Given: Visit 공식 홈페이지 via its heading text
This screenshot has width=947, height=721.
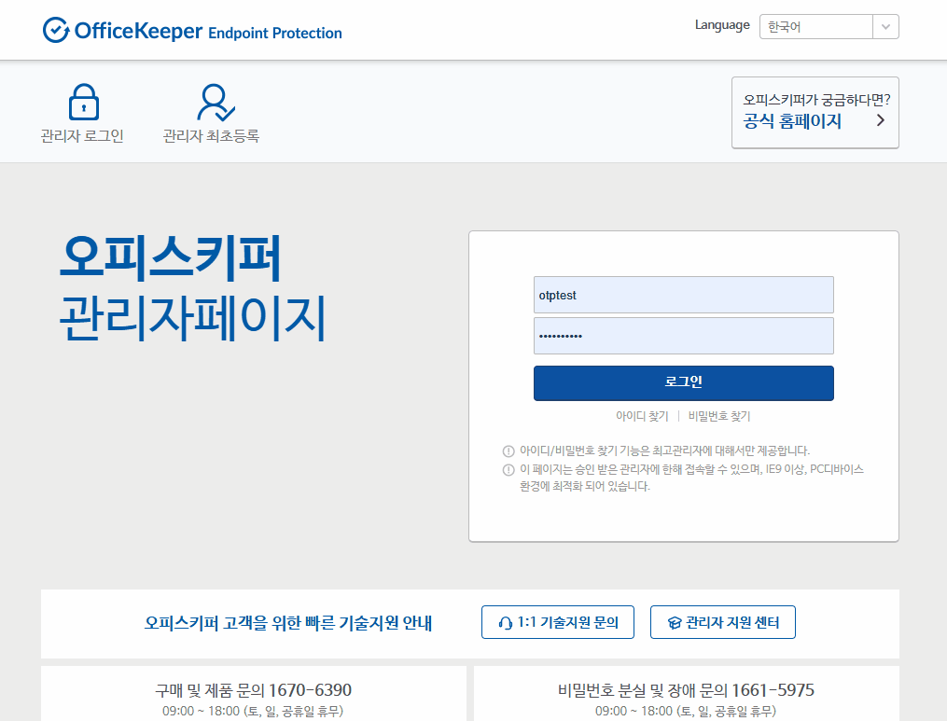Looking at the screenshot, I should [x=792, y=121].
